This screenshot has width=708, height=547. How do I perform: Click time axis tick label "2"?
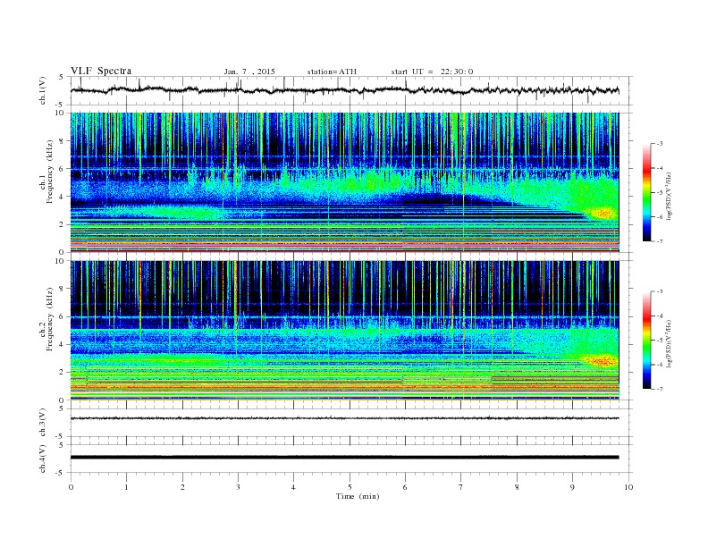pyautogui.click(x=182, y=487)
